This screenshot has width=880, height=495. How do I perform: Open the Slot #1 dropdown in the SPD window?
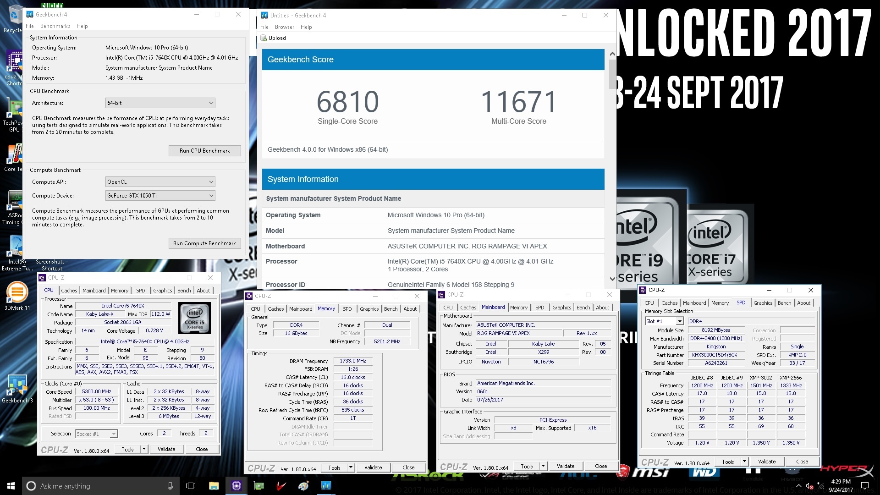(664, 321)
